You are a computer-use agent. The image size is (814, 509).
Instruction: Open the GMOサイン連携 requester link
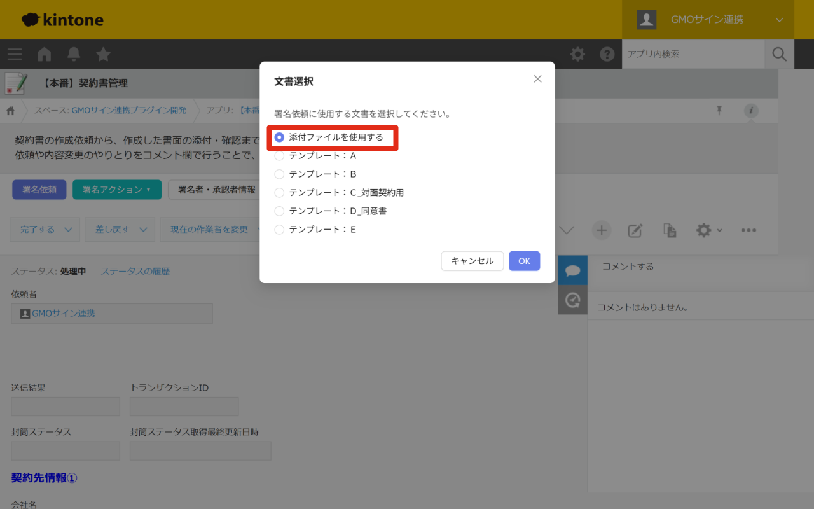coord(64,314)
